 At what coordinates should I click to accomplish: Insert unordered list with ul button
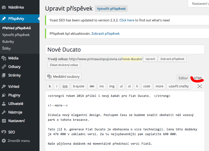(x=121, y=86)
